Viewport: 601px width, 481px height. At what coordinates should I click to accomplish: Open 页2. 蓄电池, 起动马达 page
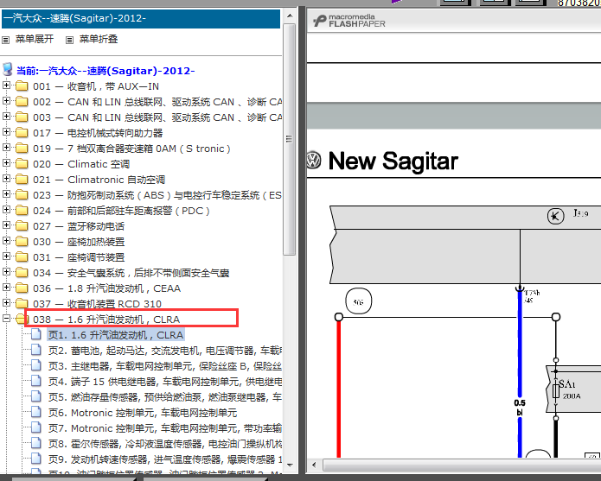pos(165,351)
